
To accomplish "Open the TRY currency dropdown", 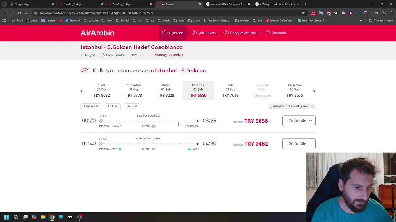I will point(136,55).
